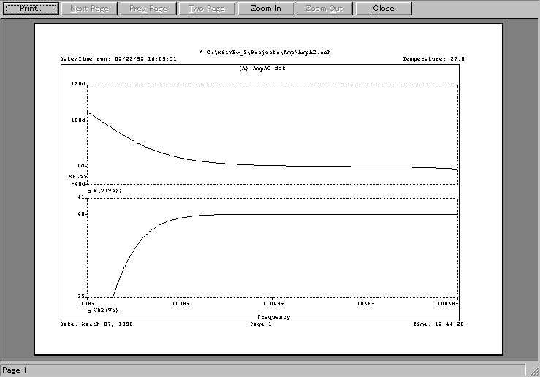Close the print preview window

coord(384,9)
